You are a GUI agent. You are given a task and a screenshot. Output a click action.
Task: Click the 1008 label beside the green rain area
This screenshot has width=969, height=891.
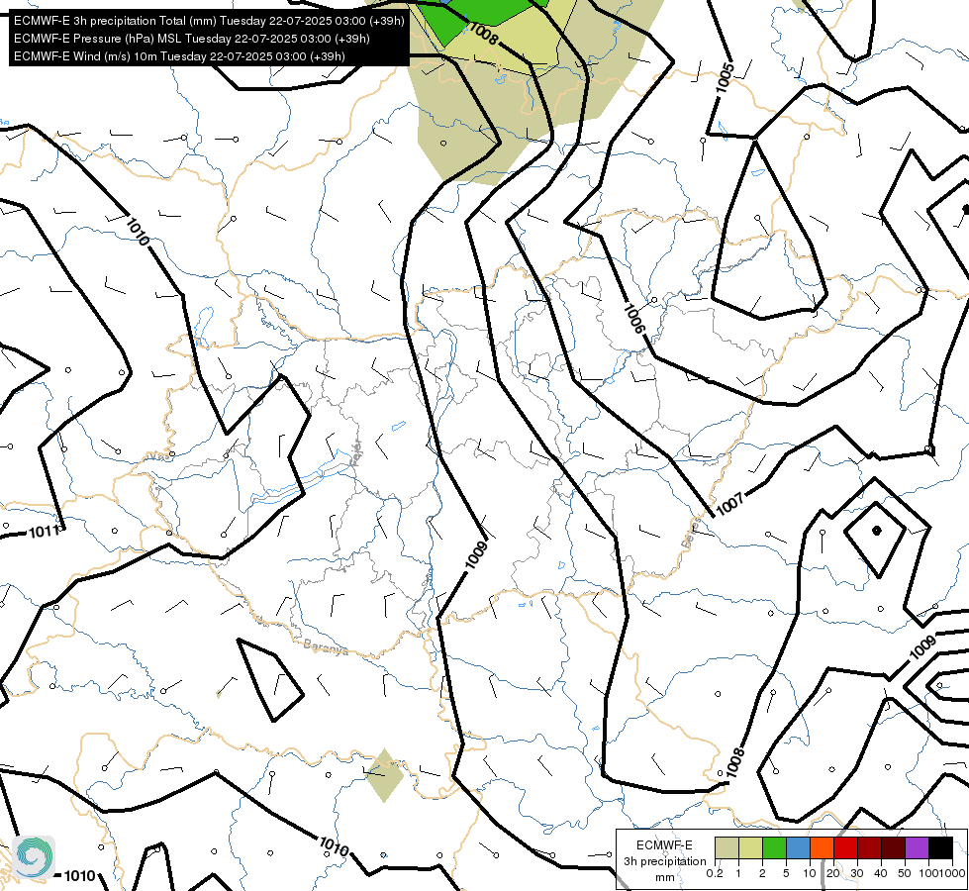click(x=483, y=33)
